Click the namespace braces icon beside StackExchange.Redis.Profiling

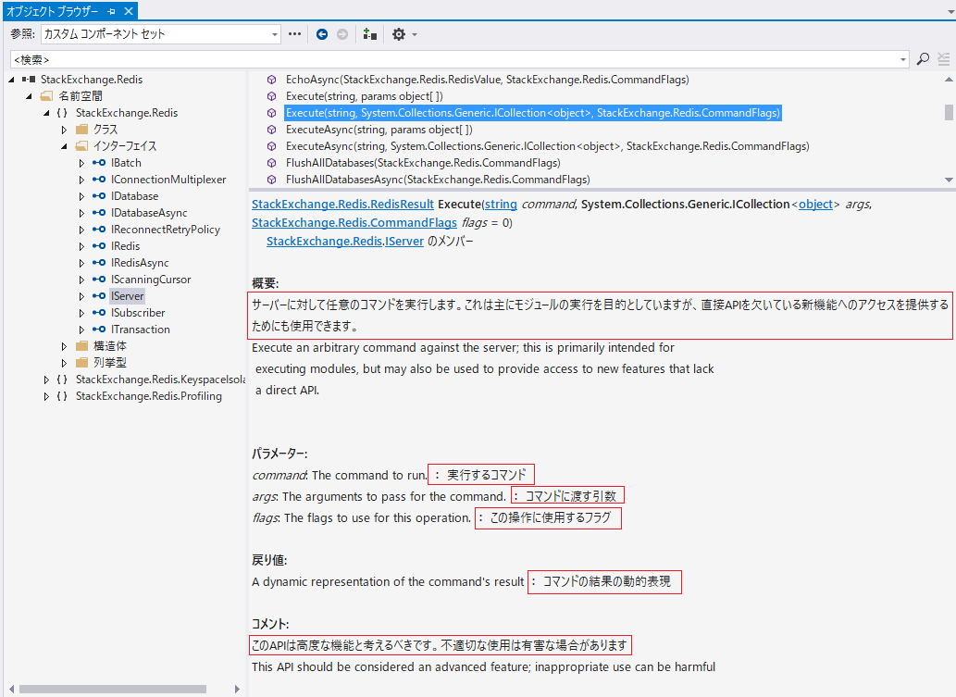click(x=62, y=396)
